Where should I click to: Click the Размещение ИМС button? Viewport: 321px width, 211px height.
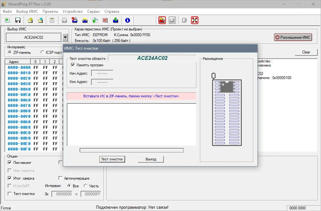[293, 37]
